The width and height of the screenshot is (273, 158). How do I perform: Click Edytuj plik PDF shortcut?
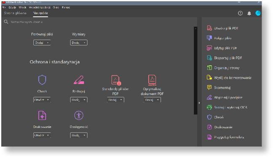pos(222,48)
